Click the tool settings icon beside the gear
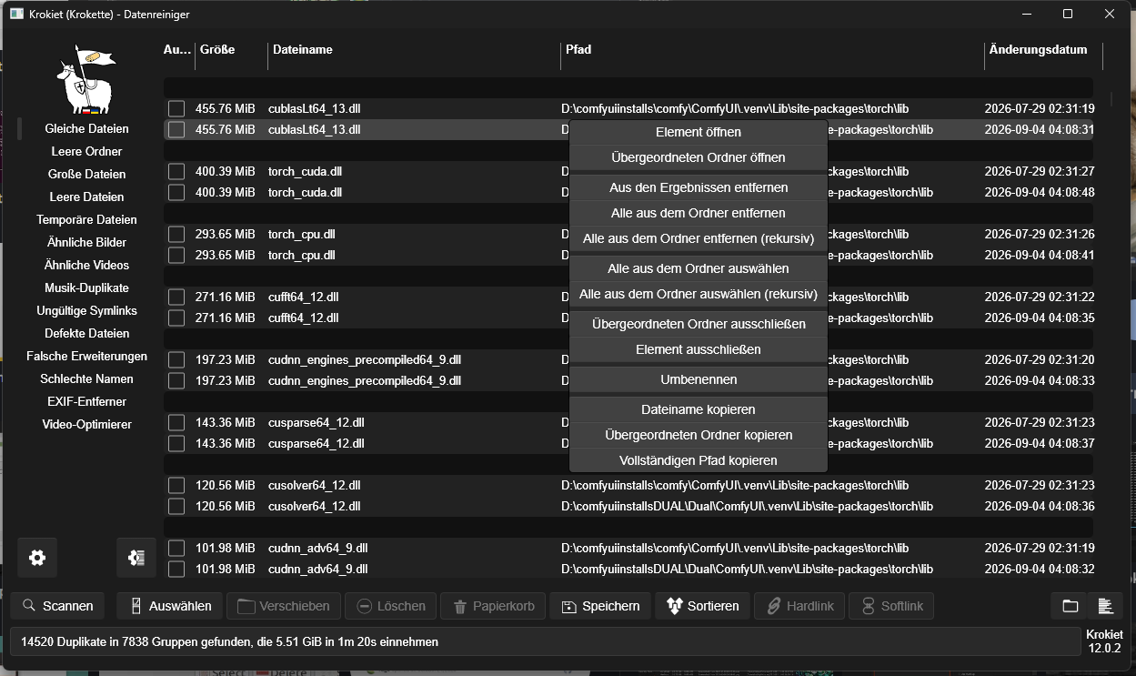 coord(136,558)
